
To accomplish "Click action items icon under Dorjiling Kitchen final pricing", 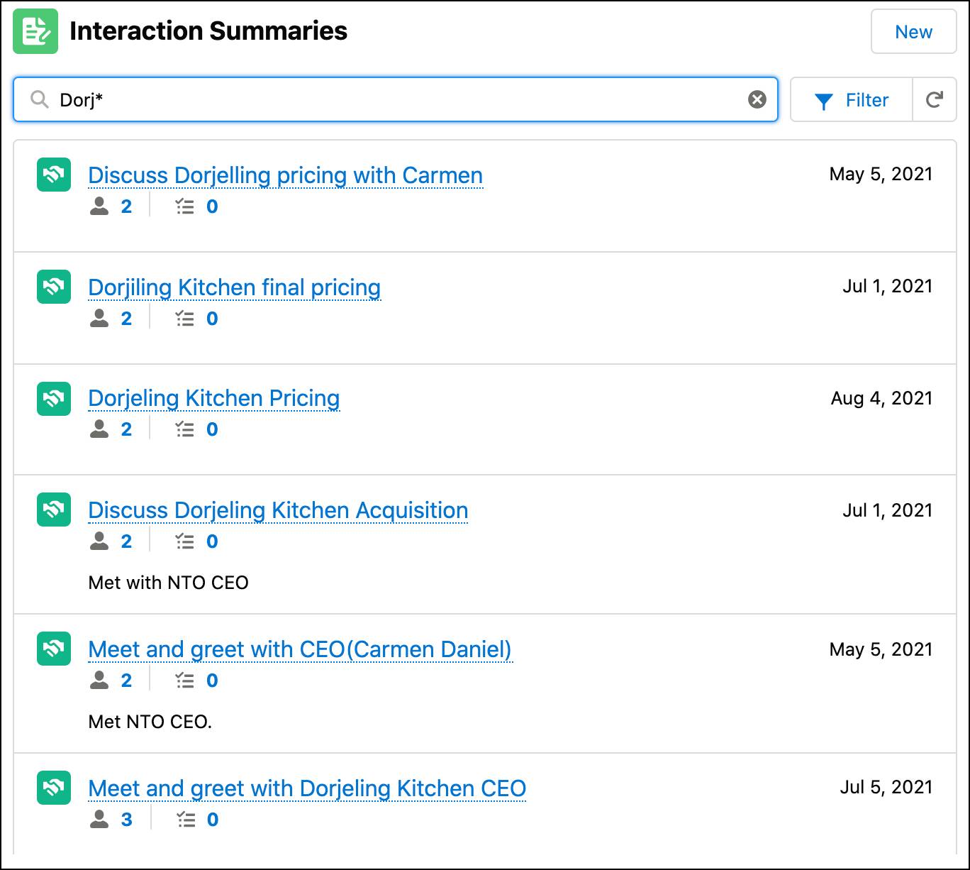I will tap(185, 319).
